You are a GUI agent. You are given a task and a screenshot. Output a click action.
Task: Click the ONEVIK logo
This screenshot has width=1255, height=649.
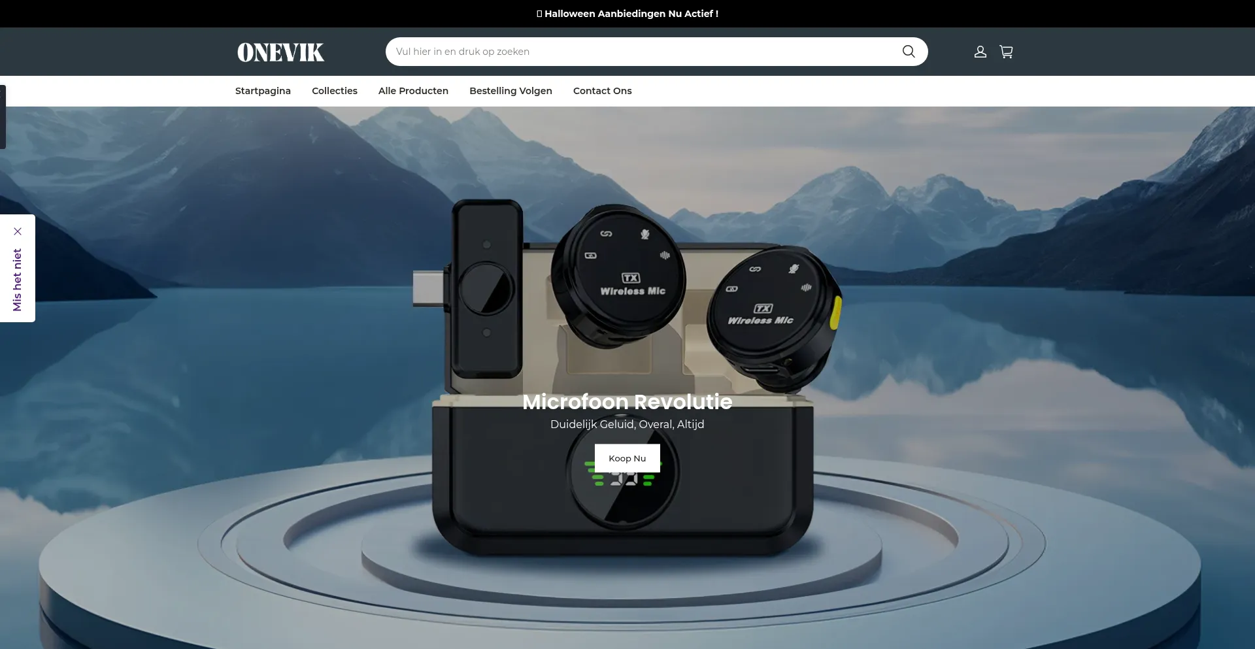click(280, 52)
